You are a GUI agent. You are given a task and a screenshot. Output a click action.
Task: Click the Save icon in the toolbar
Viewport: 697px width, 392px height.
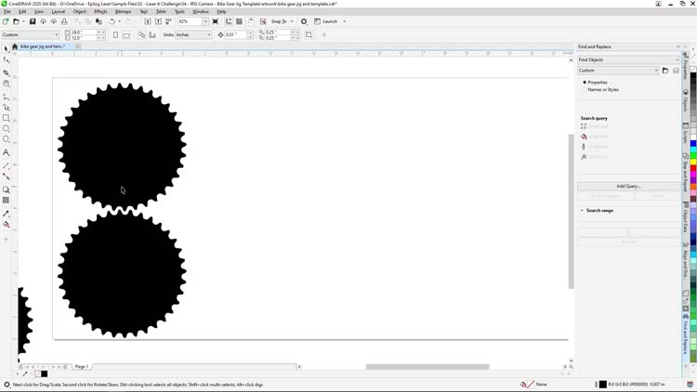point(33,21)
